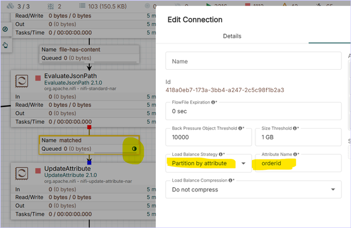Click the operate hand icon in side palette
This screenshot has width=351, height=228.
click(x=5, y=45)
